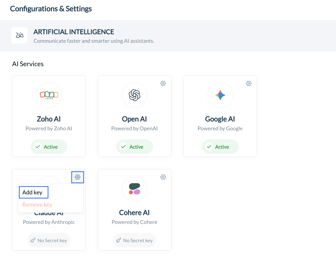Click the Cohere logo icon

[x=135, y=189]
